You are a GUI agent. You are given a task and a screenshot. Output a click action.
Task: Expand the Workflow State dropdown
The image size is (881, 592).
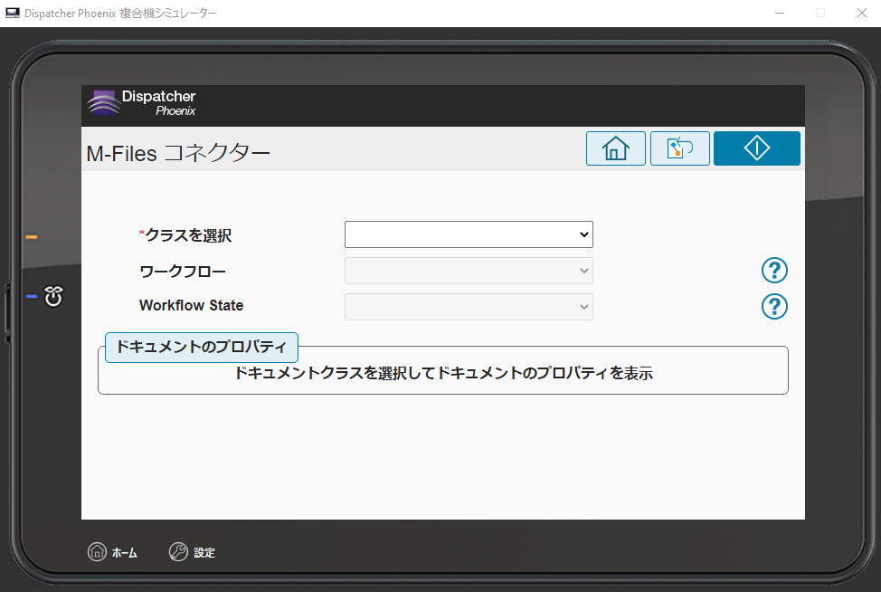(469, 307)
